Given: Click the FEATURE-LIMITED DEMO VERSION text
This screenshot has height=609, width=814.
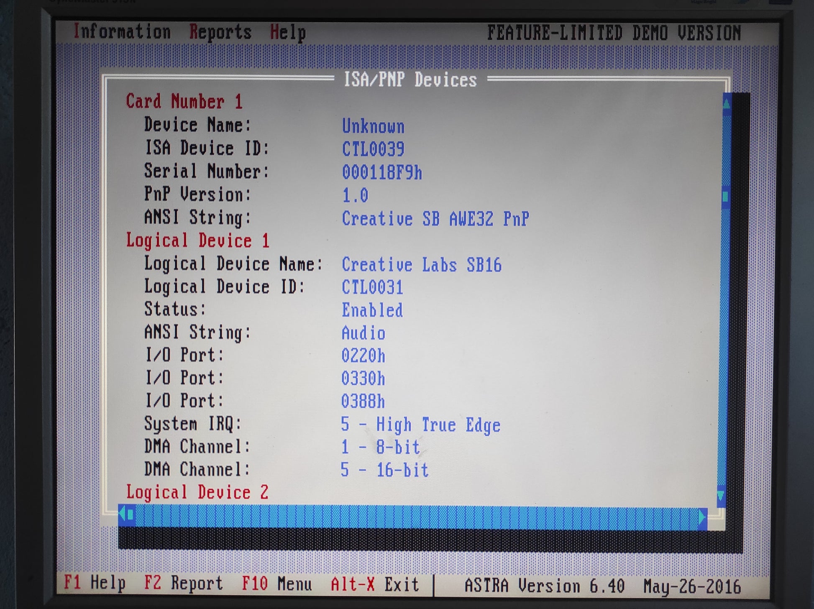Looking at the screenshot, I should pos(614,33).
